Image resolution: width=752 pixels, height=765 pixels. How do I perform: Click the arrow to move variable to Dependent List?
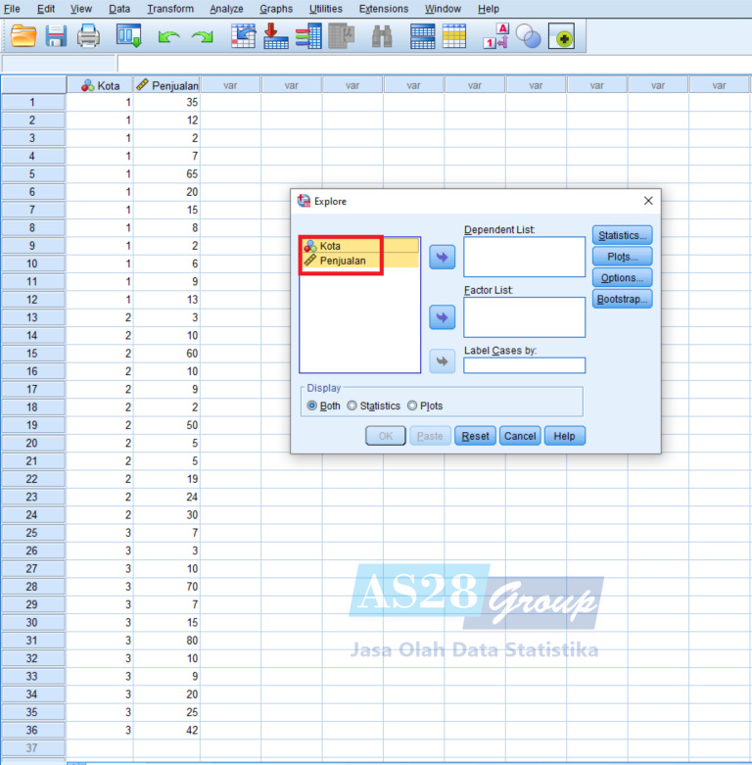(x=443, y=258)
